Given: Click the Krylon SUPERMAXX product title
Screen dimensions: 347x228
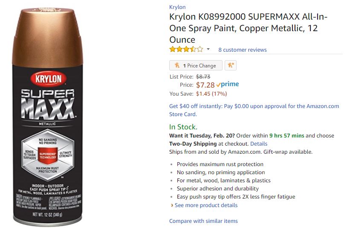Looking at the screenshot, I should tap(249, 28).
